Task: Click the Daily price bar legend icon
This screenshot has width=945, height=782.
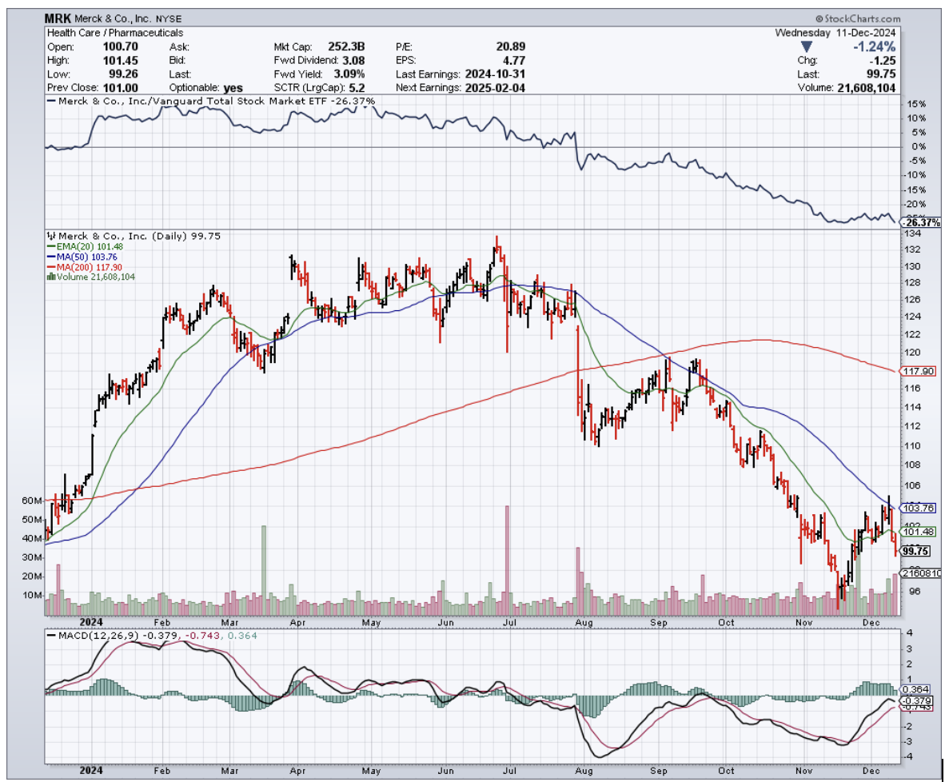Action: click(x=52, y=236)
